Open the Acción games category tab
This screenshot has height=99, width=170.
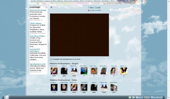pyautogui.click(x=33, y=1)
